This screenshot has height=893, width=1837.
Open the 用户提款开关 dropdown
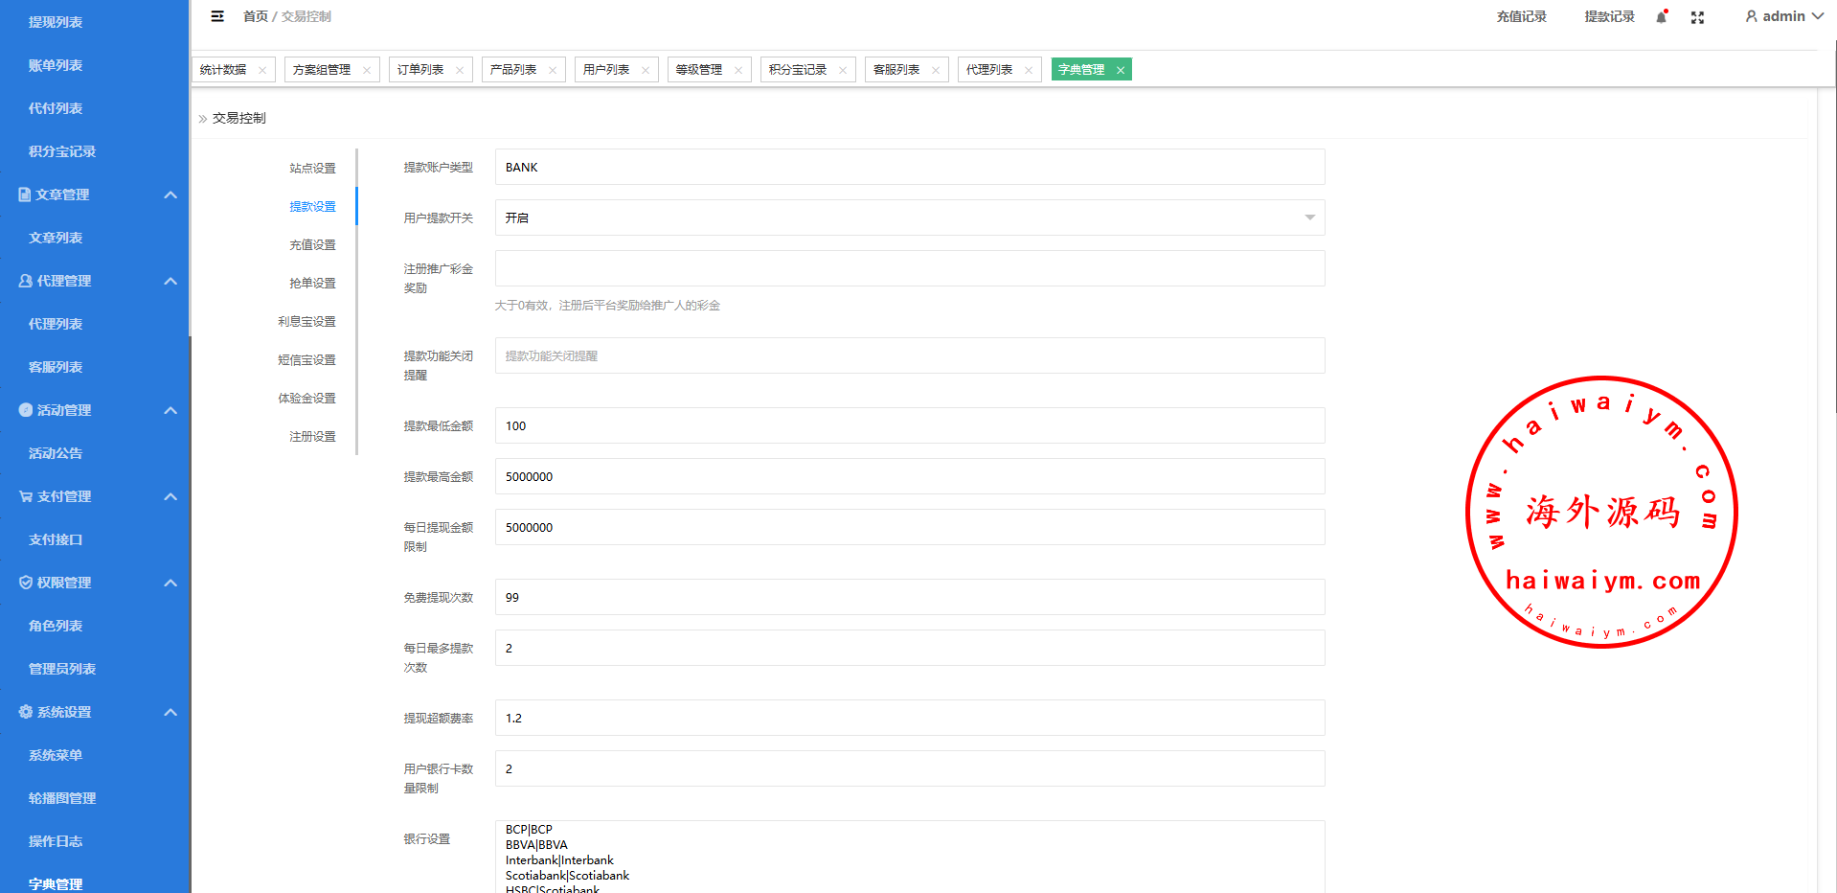point(909,218)
